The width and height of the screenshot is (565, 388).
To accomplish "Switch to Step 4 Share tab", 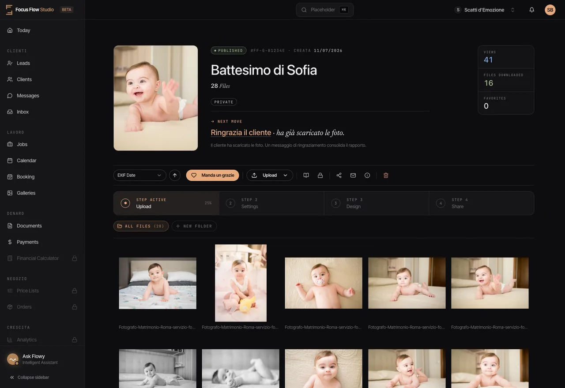I will pyautogui.click(x=482, y=203).
